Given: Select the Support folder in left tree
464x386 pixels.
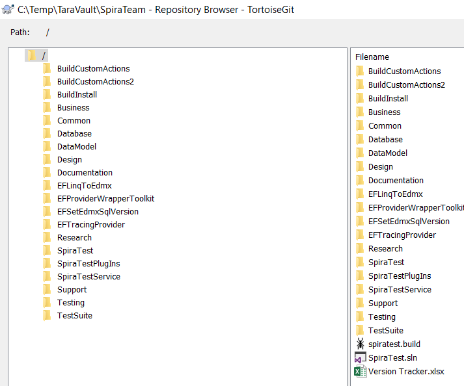Looking at the screenshot, I should (x=72, y=290).
